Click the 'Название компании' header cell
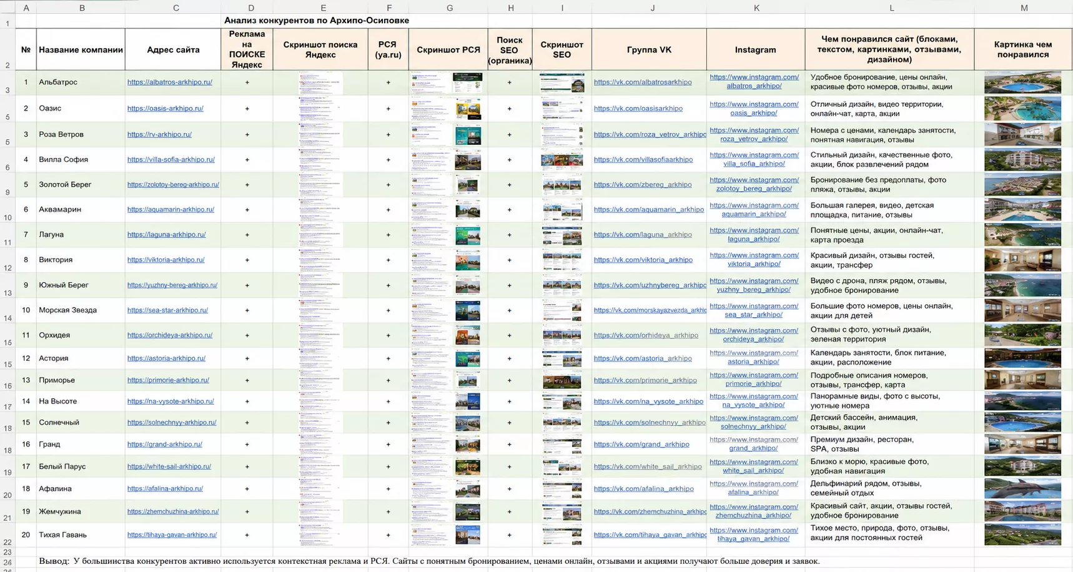Image resolution: width=1073 pixels, height=572 pixels. [81, 49]
